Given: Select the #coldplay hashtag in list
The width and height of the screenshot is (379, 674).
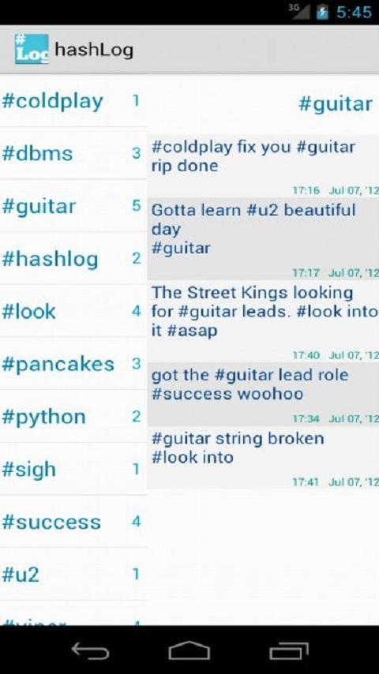Looking at the screenshot, I should [x=73, y=101].
